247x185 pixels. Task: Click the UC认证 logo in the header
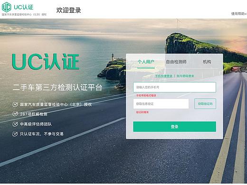pyautogui.click(x=18, y=7)
